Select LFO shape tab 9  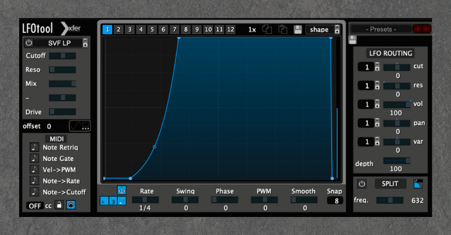point(197,29)
